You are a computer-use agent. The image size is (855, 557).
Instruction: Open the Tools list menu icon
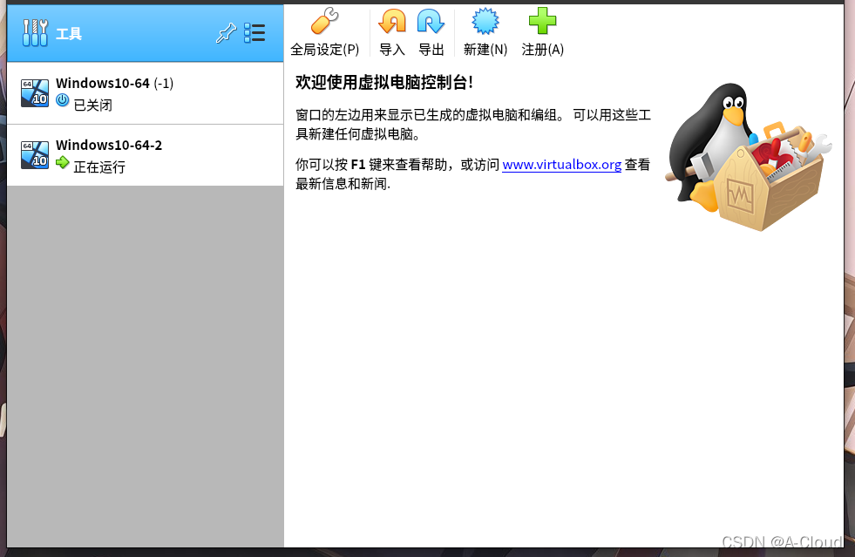254,33
